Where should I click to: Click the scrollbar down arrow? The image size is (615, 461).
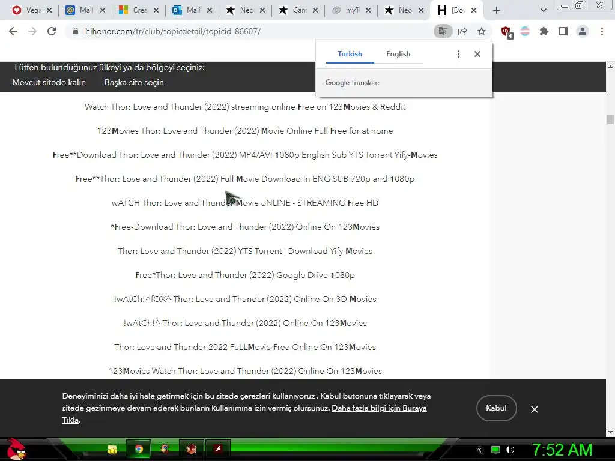pos(610,432)
